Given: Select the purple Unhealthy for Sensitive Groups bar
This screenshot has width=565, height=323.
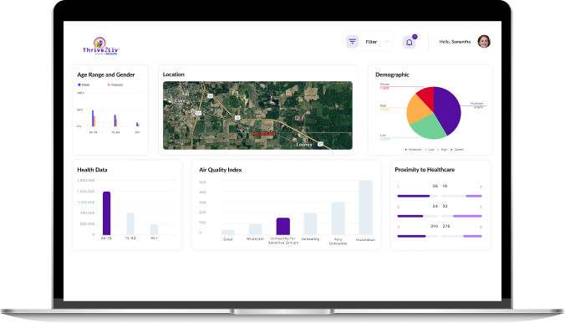Looking at the screenshot, I should pos(282,226).
